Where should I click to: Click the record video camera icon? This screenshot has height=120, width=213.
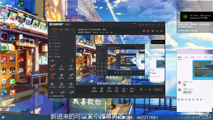[141, 89]
